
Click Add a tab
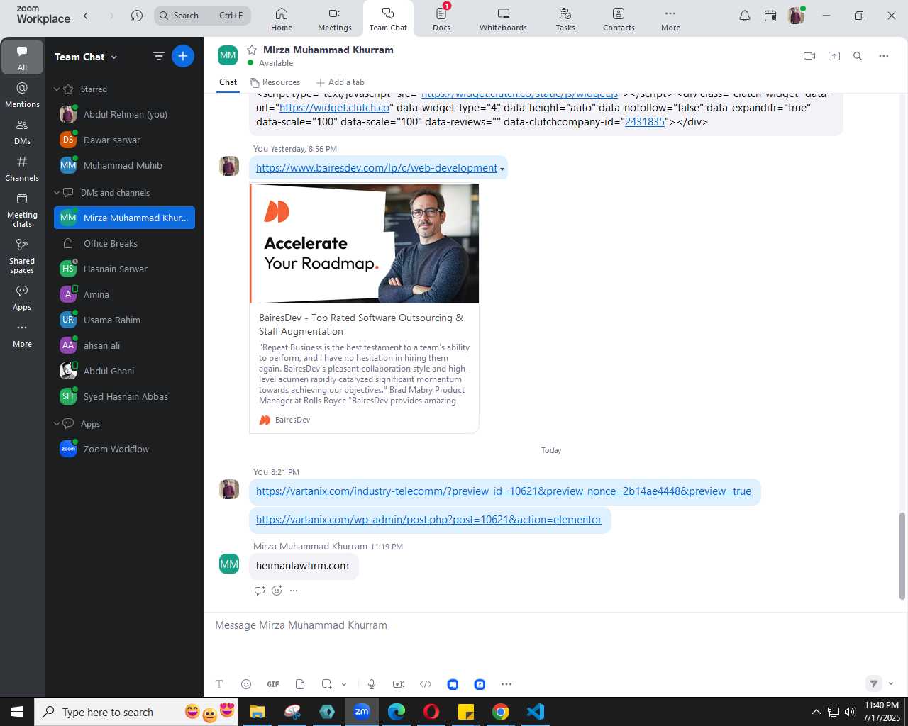point(340,82)
